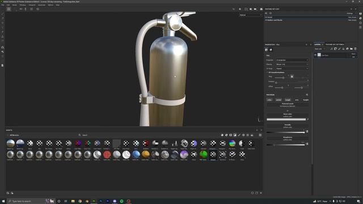
Task: Open the Windows Start button
Action: coord(3,201)
